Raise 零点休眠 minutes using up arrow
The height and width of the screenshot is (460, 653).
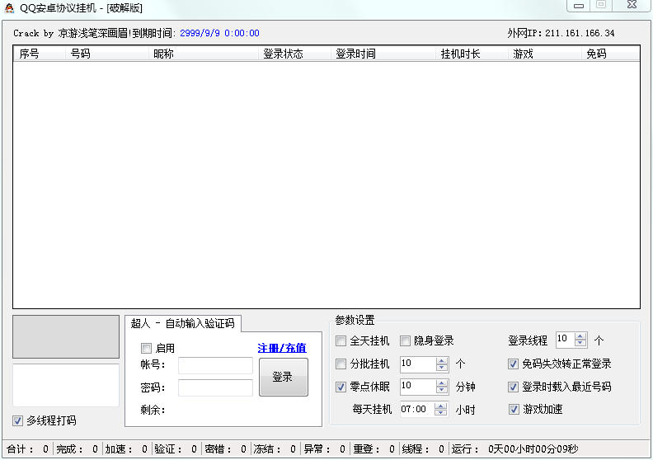tap(442, 383)
